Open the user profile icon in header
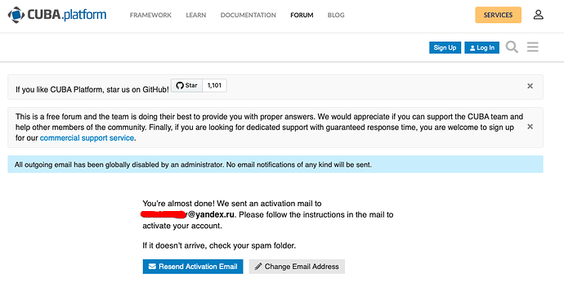 [538, 15]
